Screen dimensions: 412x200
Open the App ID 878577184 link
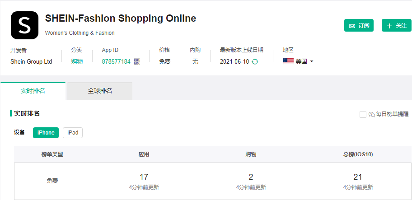[116, 62]
